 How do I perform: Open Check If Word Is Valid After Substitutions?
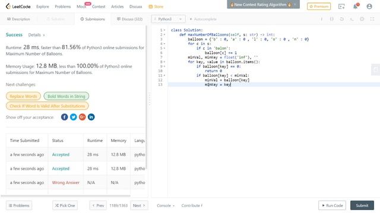pos(47,106)
